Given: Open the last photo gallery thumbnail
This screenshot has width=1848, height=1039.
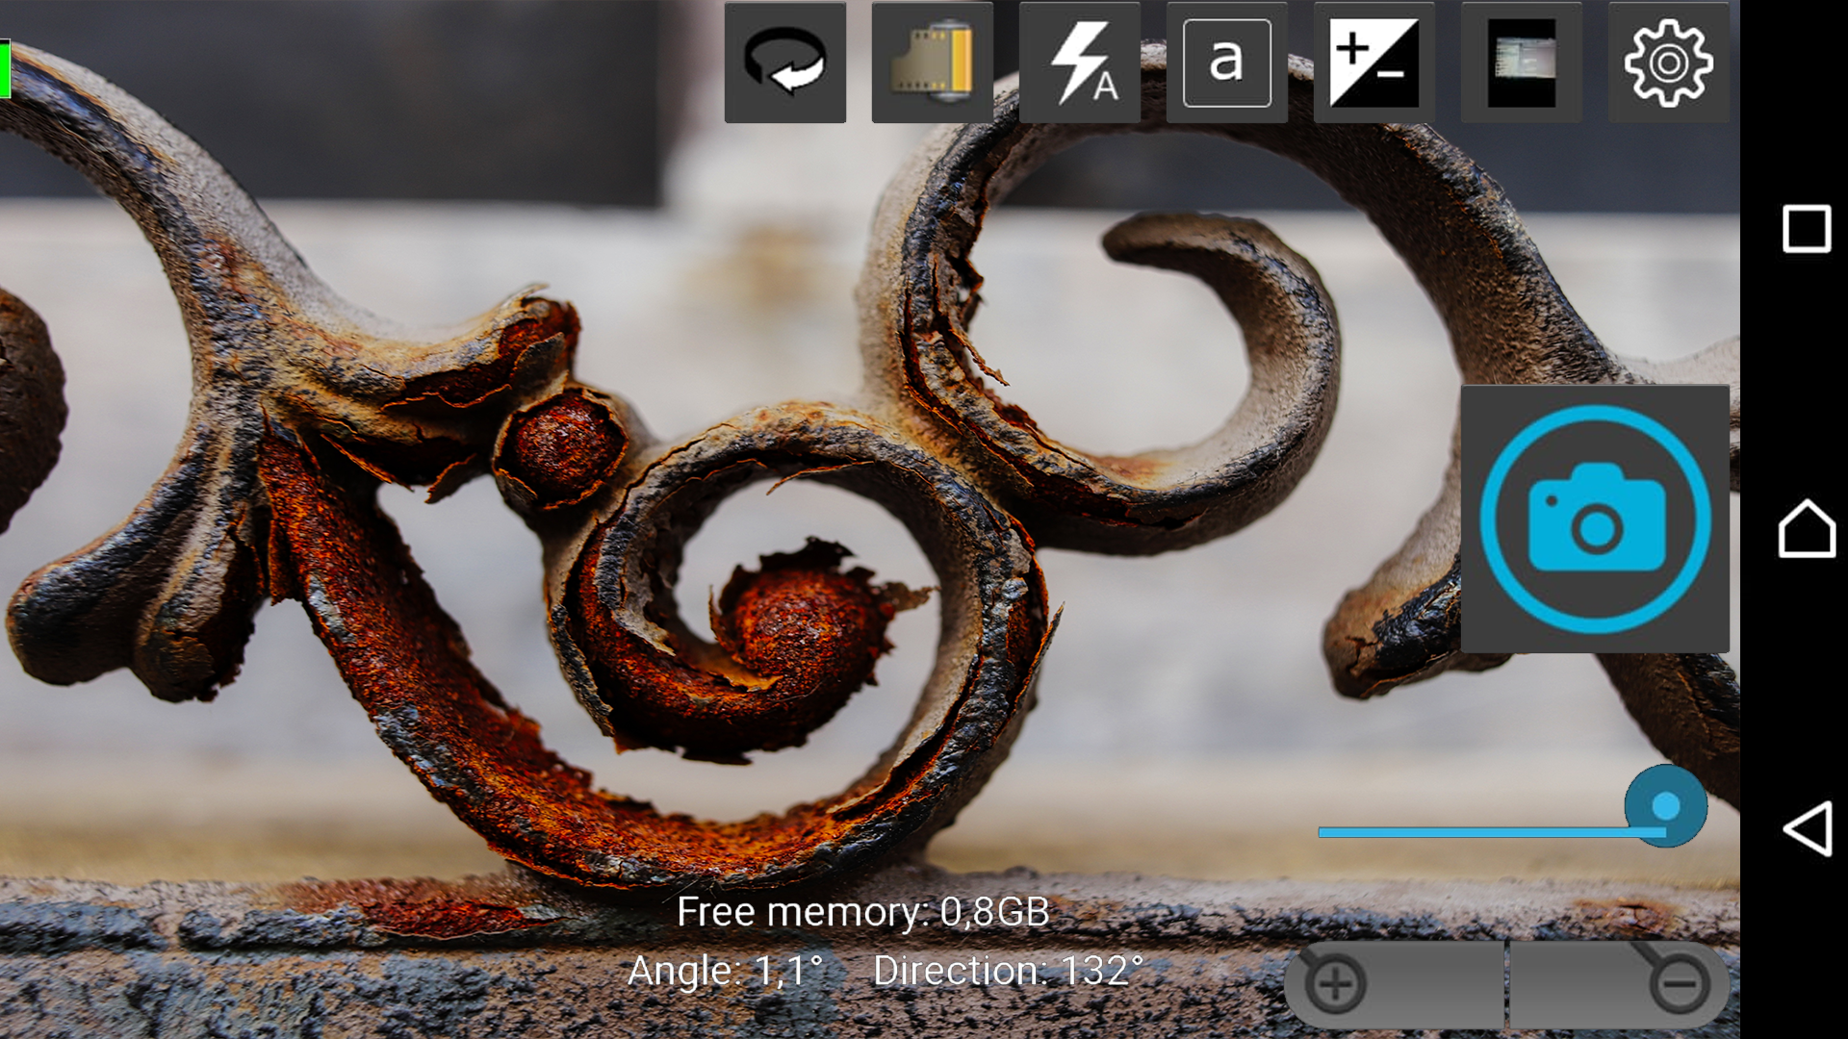Looking at the screenshot, I should [x=1521, y=63].
